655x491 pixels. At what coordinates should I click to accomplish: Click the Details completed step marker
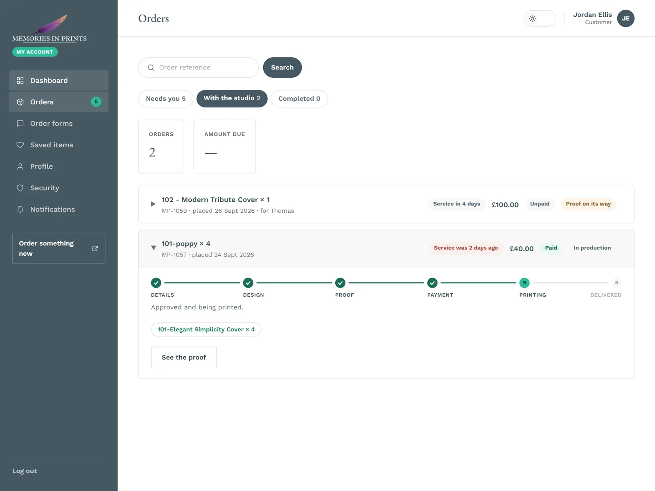(x=156, y=283)
